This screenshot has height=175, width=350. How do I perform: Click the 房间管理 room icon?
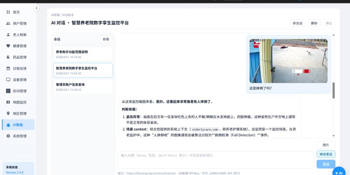click(8, 91)
